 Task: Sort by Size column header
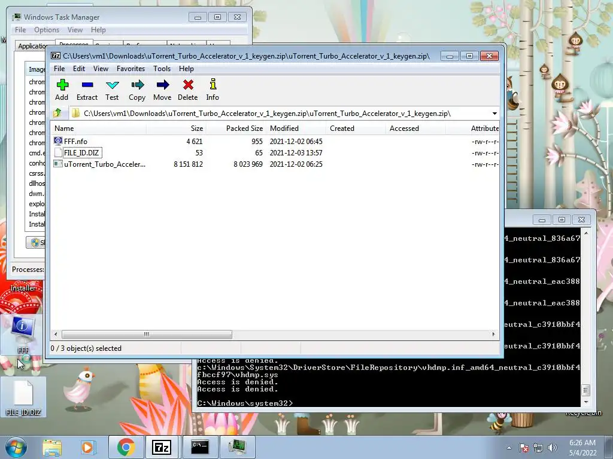click(x=176, y=128)
